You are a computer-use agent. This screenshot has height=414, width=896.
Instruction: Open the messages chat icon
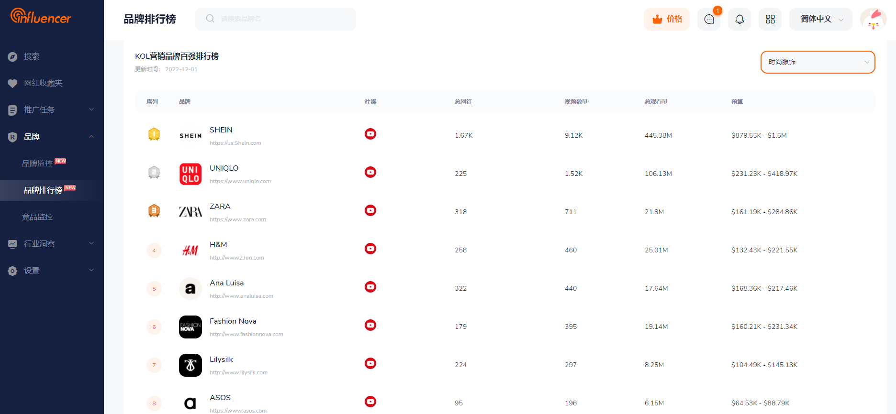[709, 19]
